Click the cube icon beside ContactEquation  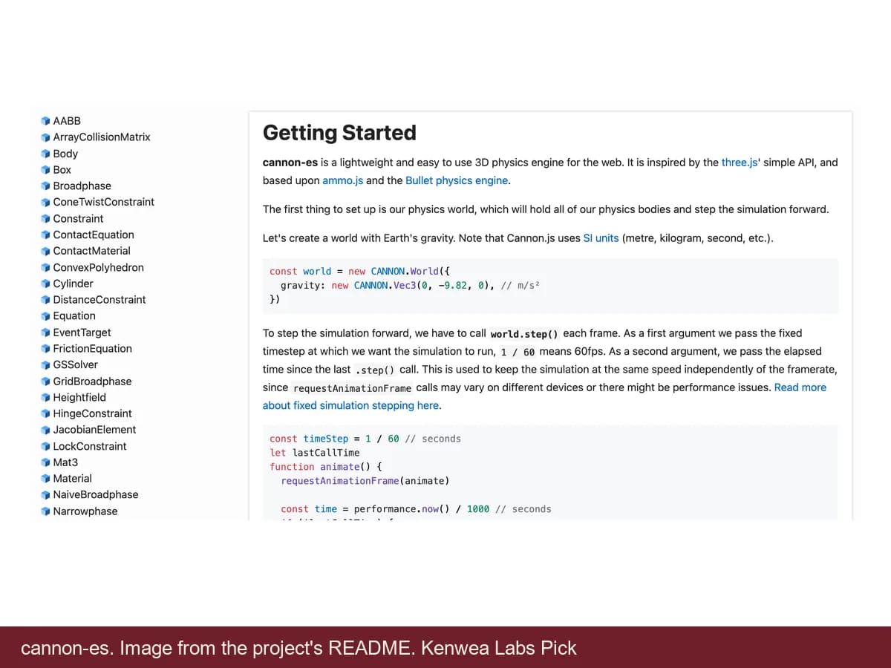pos(46,235)
